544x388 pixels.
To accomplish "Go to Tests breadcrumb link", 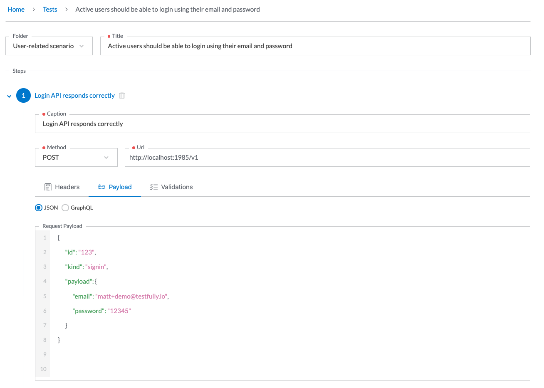I will (50, 9).
